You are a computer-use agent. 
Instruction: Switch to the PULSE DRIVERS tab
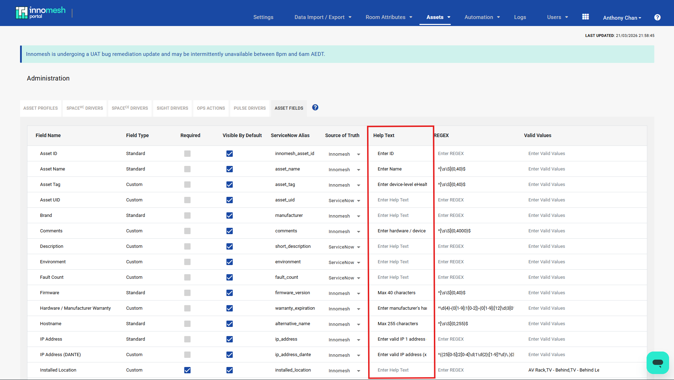pos(249,108)
